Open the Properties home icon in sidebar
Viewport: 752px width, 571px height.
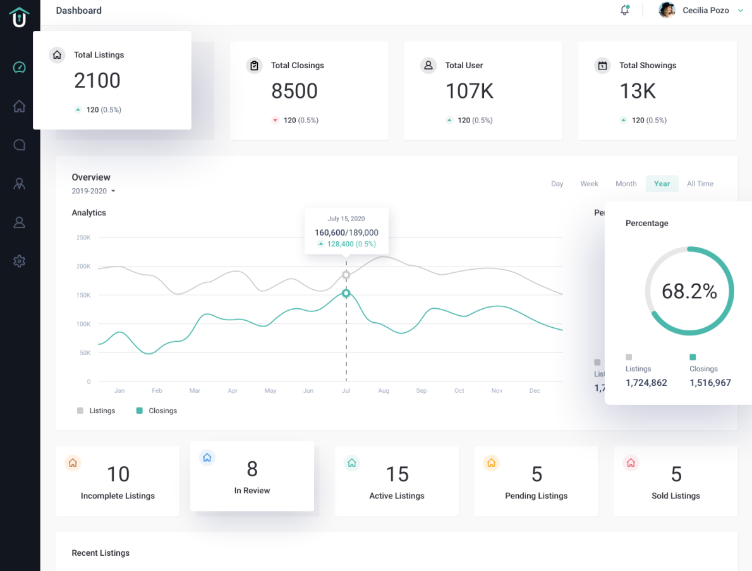click(19, 106)
